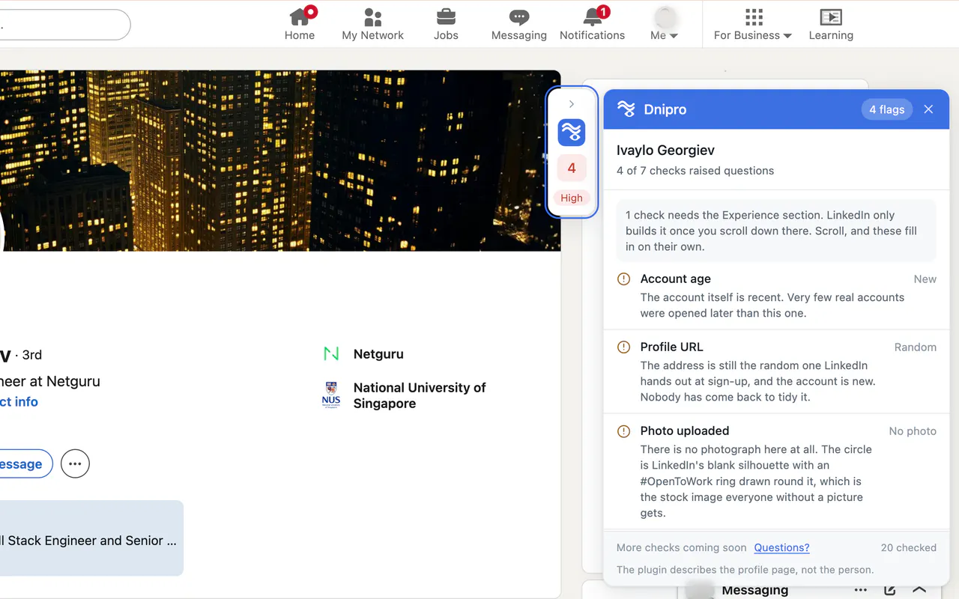Click the Profile URL warning icon
This screenshot has width=959, height=599.
click(623, 347)
